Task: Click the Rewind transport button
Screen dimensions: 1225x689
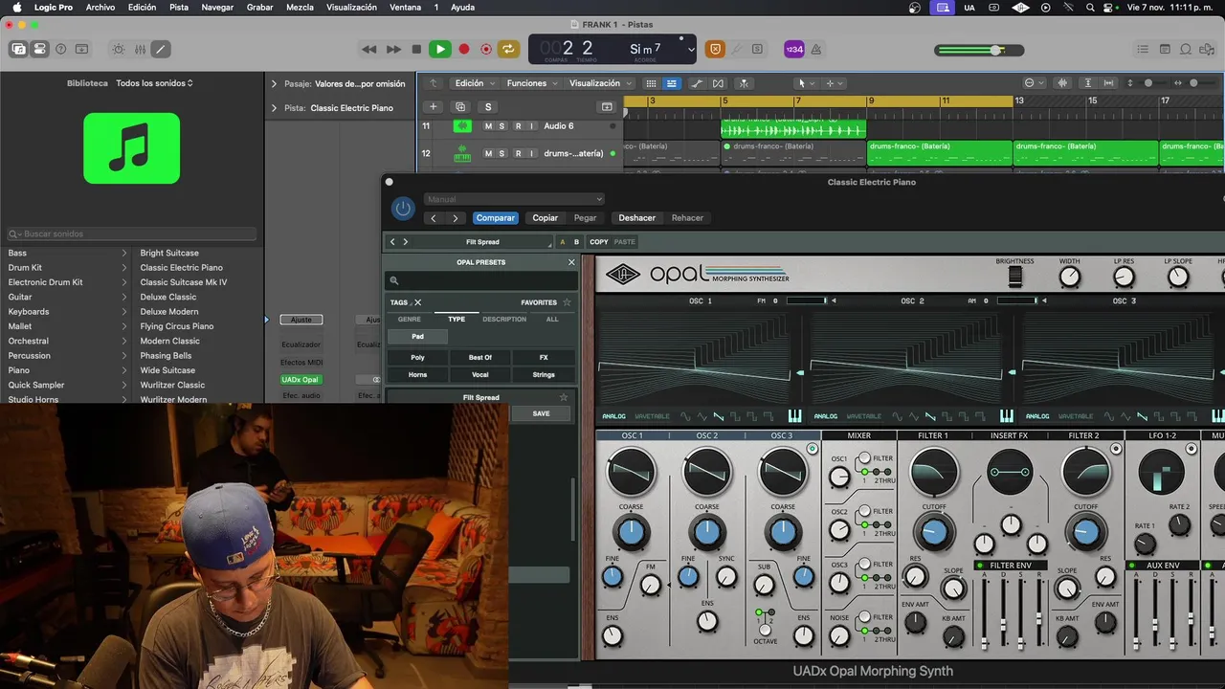Action: [x=369, y=49]
